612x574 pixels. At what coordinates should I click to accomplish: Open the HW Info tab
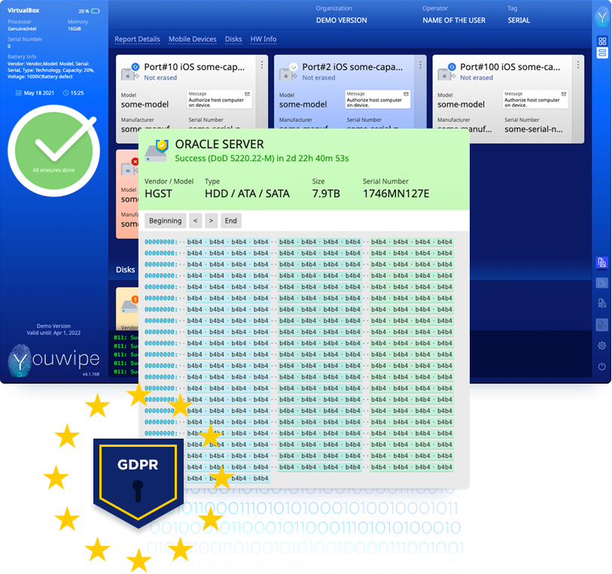tap(263, 39)
